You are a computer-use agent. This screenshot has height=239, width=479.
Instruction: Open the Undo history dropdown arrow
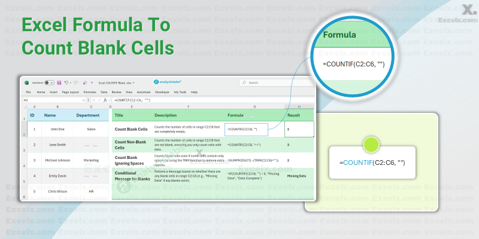click(71, 82)
